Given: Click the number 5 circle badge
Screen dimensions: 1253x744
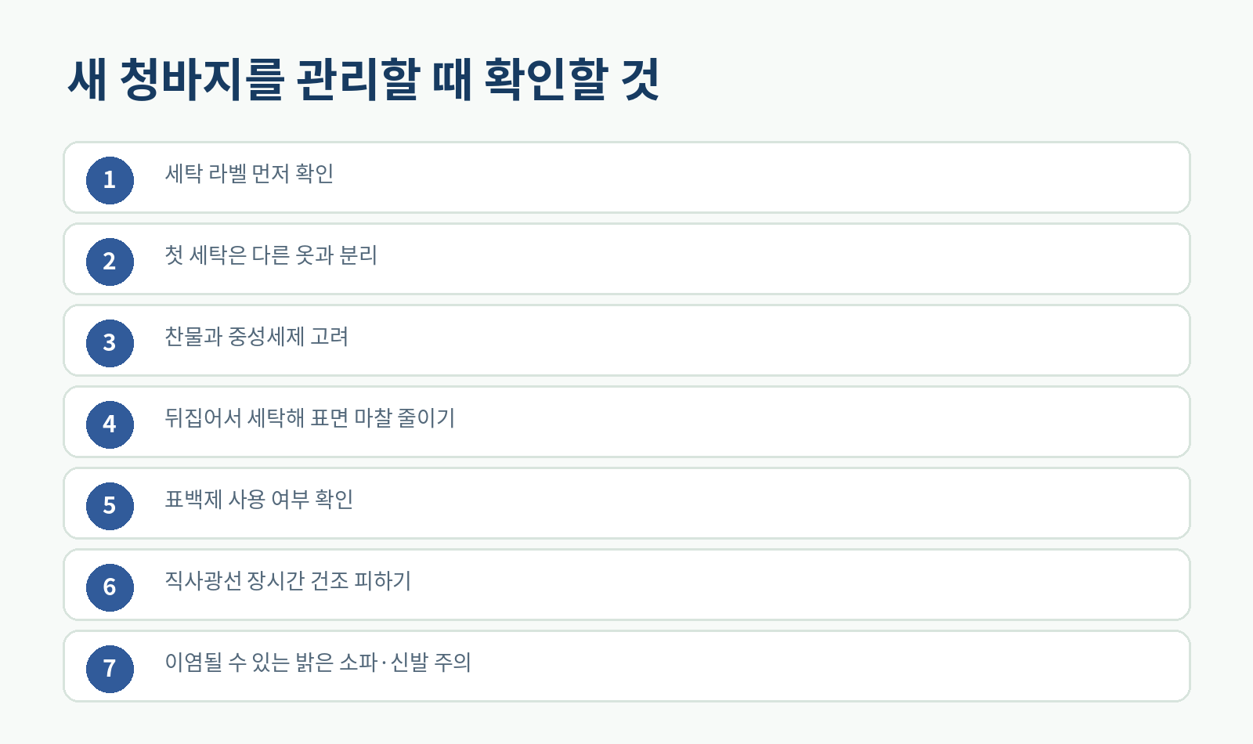Looking at the screenshot, I should [x=110, y=506].
